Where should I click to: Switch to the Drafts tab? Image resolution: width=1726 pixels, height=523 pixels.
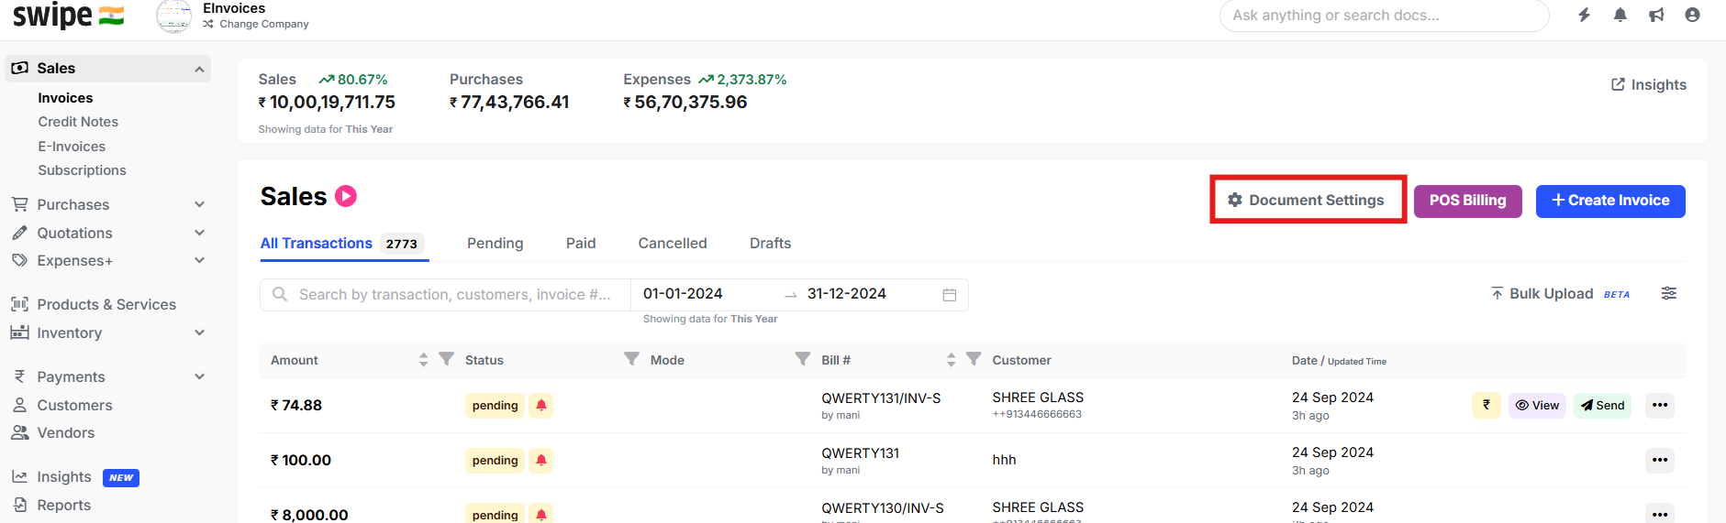(x=770, y=244)
